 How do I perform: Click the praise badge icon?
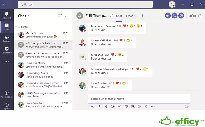tap(146, 107)
